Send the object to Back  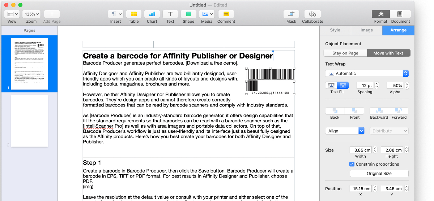pos(335,111)
